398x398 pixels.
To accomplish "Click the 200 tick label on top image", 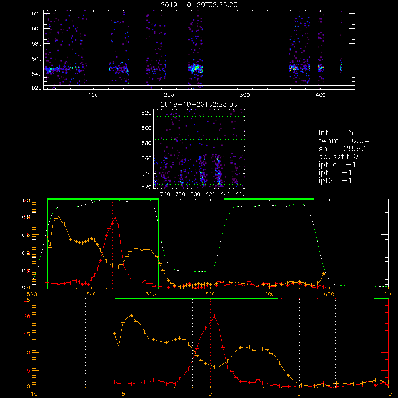I will click(169, 95).
